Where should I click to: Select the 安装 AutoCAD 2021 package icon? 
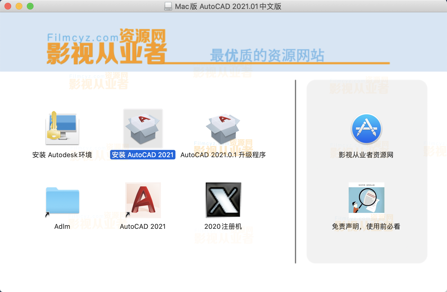tap(143, 128)
